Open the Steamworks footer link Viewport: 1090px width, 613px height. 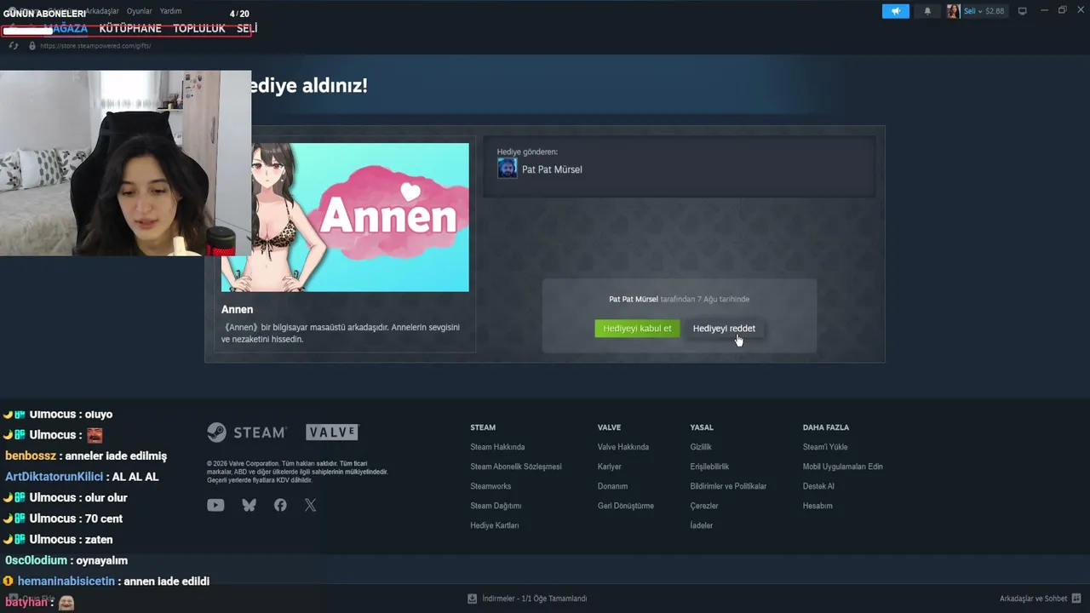coord(490,486)
